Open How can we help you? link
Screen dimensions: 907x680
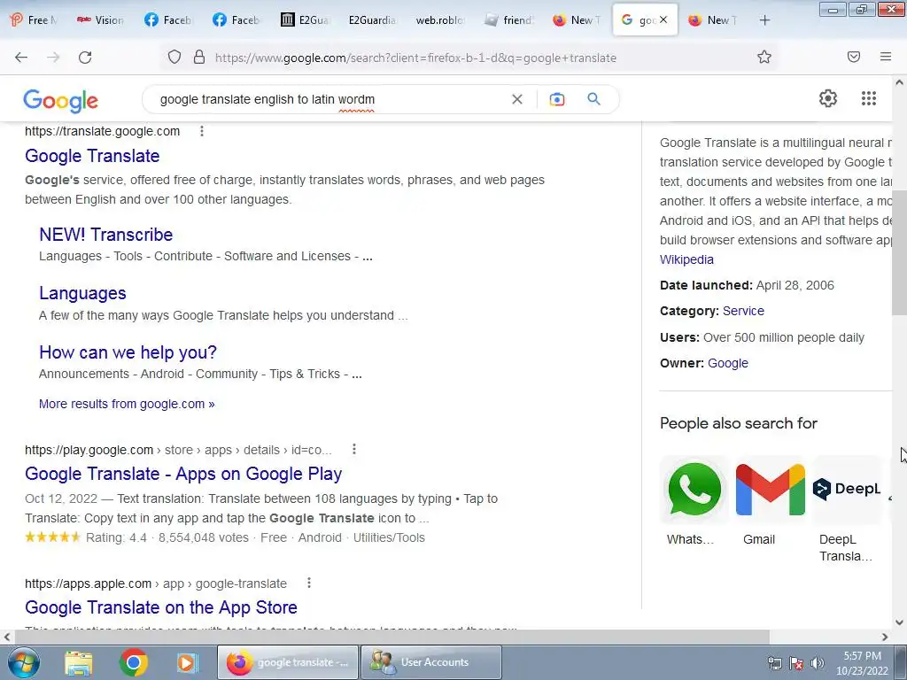click(128, 352)
